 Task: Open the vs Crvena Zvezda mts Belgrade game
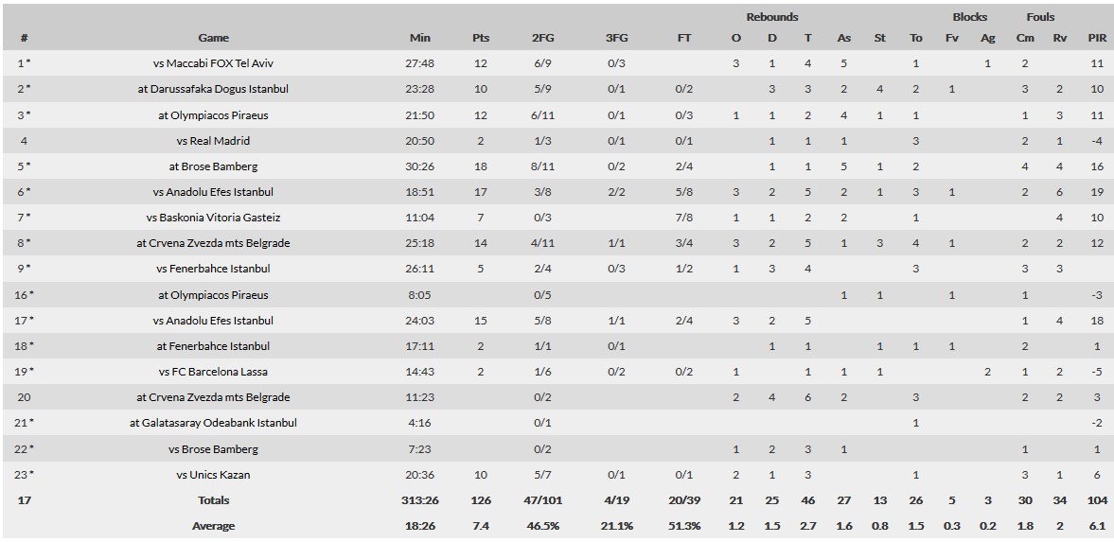click(x=213, y=243)
